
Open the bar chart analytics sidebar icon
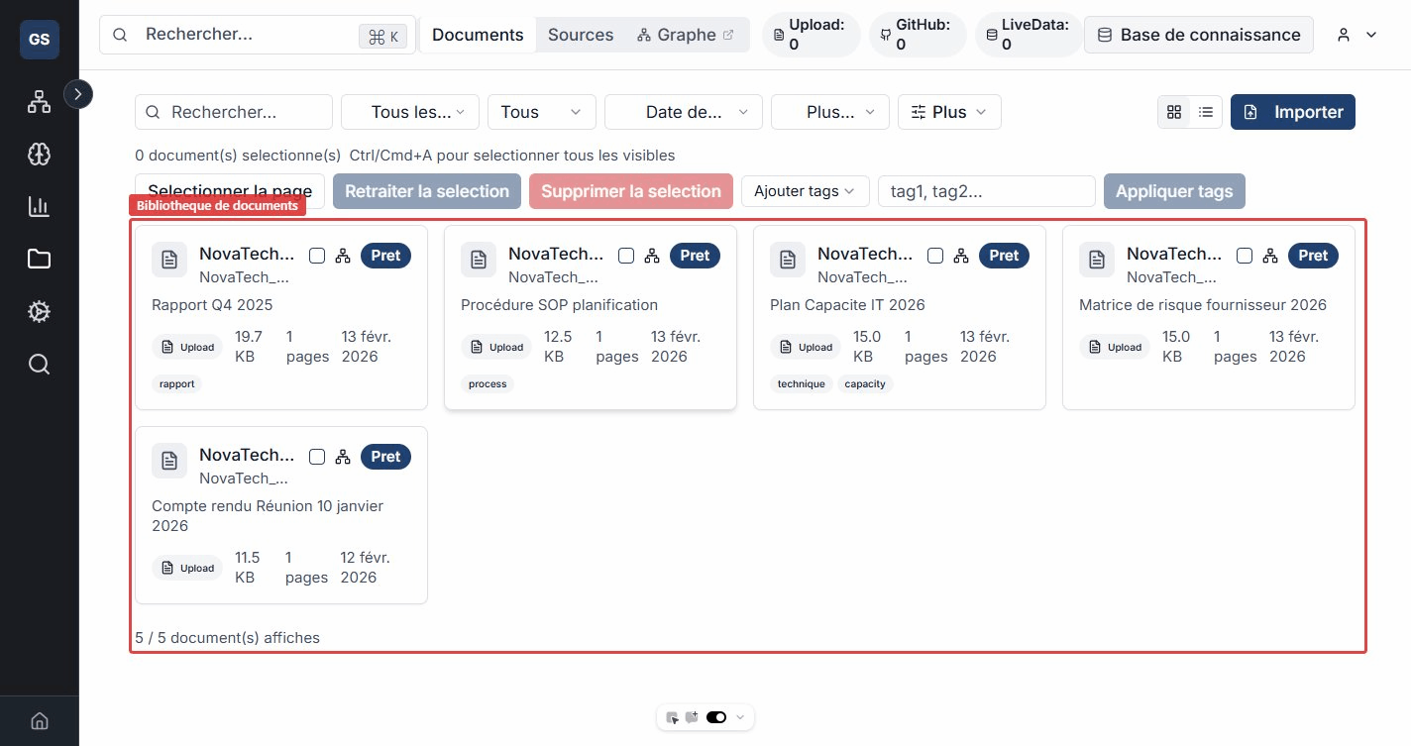click(x=39, y=206)
